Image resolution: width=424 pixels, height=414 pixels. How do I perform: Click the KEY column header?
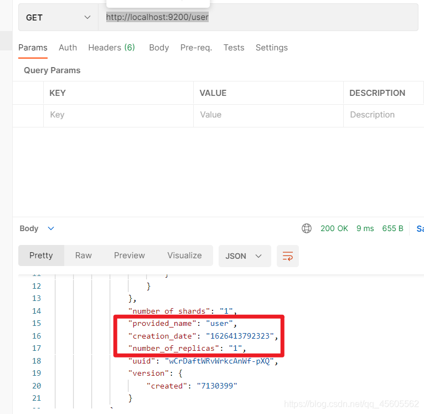(x=58, y=93)
